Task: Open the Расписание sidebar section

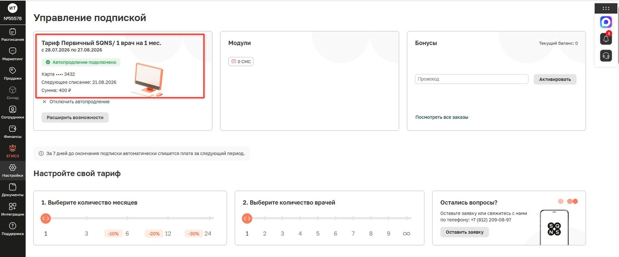Action: point(13,35)
